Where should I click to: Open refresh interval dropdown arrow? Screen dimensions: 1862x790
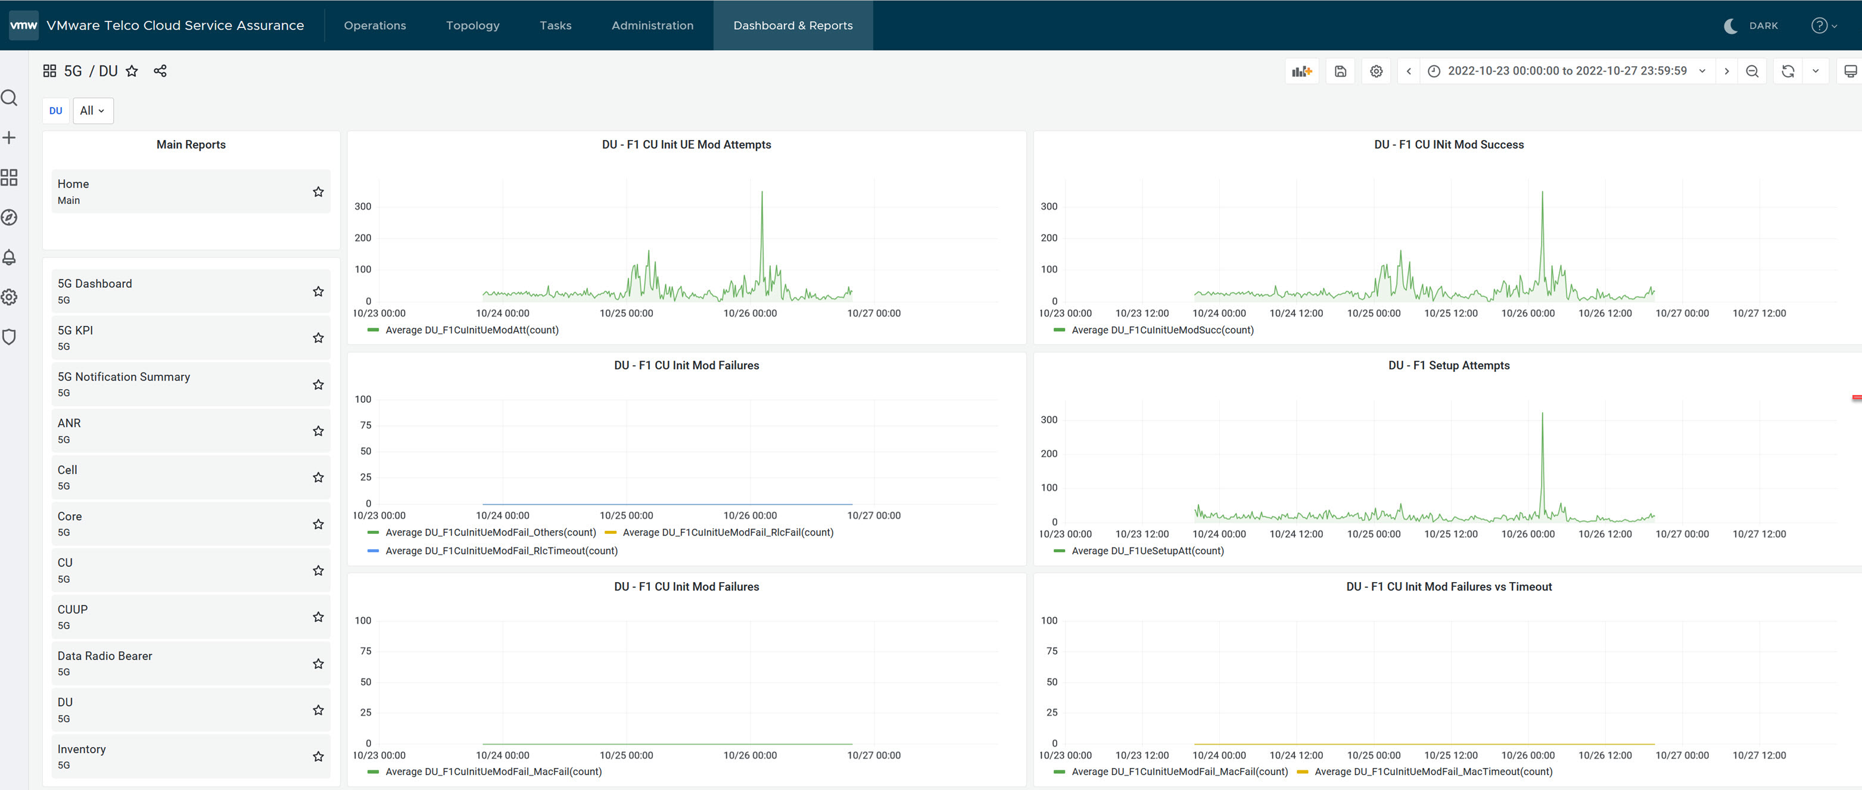(1815, 71)
